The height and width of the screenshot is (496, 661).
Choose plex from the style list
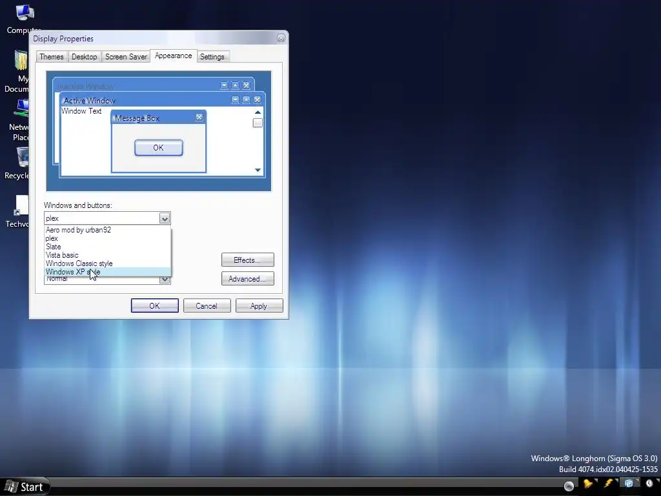108,238
